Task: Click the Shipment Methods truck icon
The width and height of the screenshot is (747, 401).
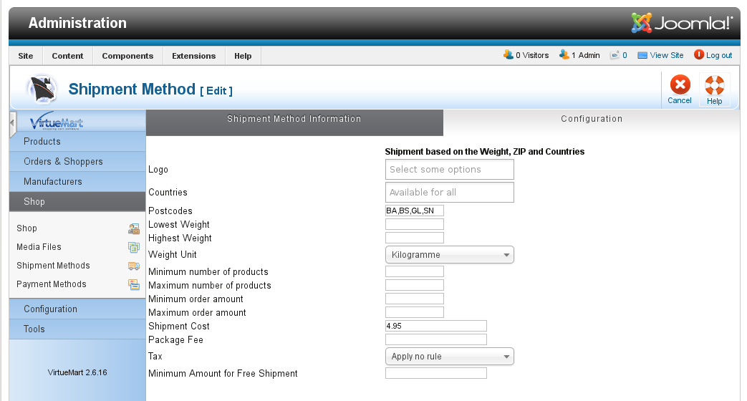Action: click(134, 266)
